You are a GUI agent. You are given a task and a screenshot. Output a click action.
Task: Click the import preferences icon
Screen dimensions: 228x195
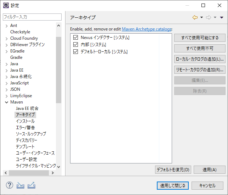(21, 185)
